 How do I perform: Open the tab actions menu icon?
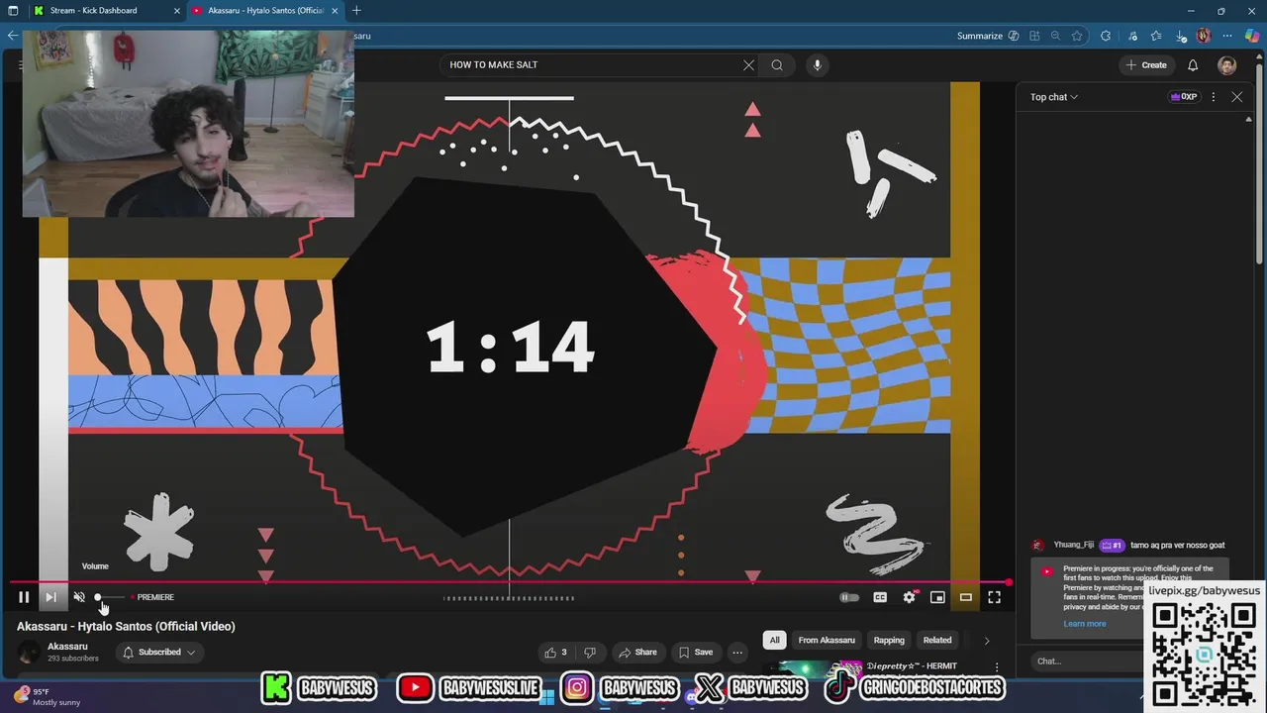13,10
